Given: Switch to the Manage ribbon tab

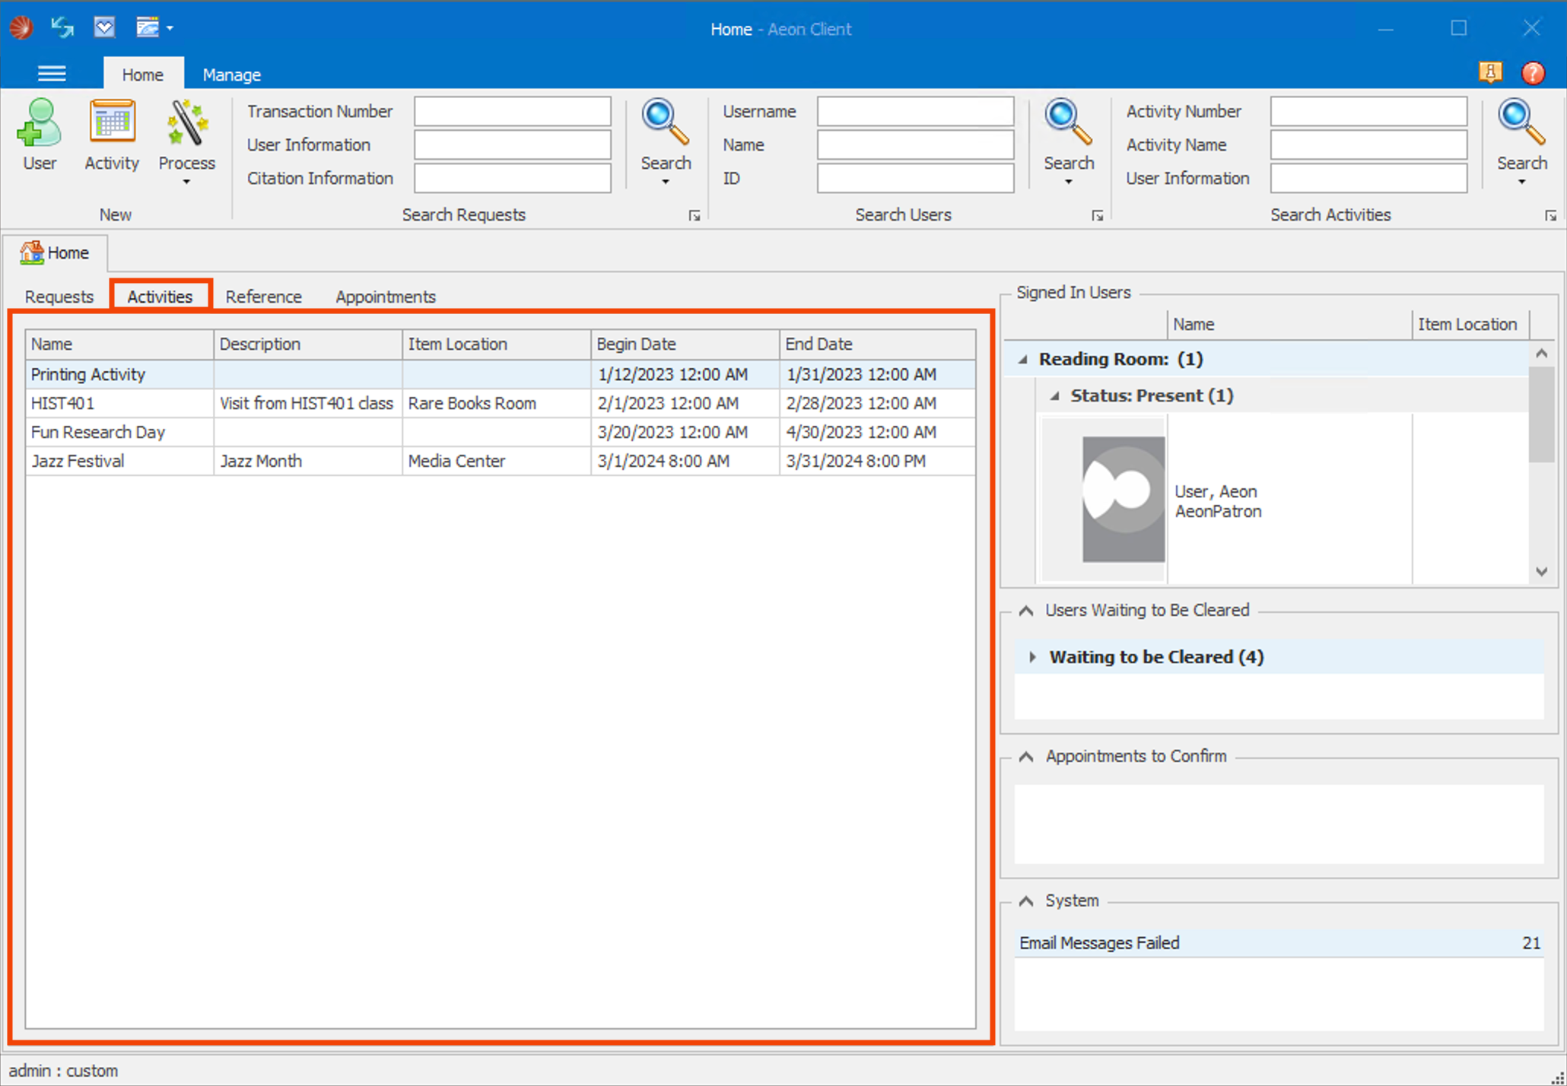Looking at the screenshot, I should (x=231, y=75).
